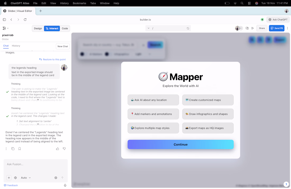Click Restore to this point link
Screen dimensions: 291x189
tap(53, 59)
